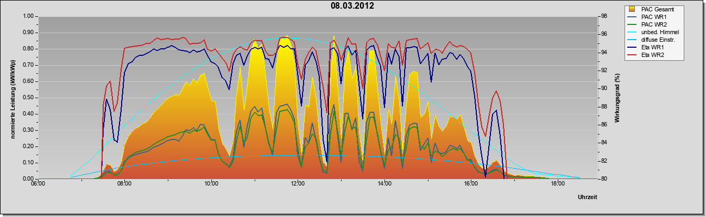Click the 18:00 time axis label
This screenshot has width=706, height=217.
pos(558,184)
